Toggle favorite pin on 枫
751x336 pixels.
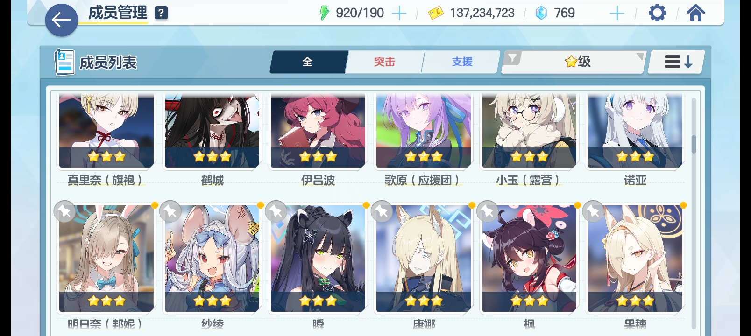[x=487, y=211]
